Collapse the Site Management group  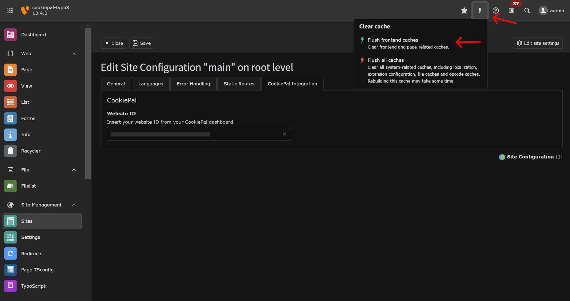coord(74,205)
